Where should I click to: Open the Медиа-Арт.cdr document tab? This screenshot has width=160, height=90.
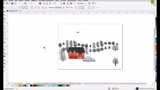click(x=13, y=11)
